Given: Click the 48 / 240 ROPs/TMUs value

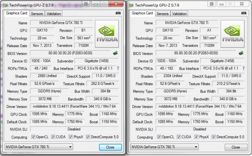Looking at the screenshot, I should pos(41,68).
